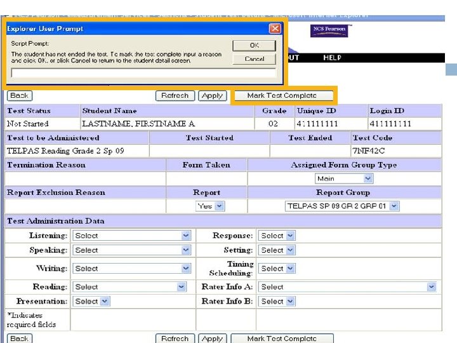Focus the reason input field in prompt
This screenshot has height=343, width=457.
[x=143, y=72]
